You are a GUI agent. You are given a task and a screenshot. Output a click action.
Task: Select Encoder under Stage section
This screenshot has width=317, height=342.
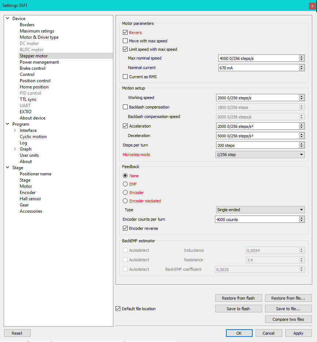[x=27, y=193]
